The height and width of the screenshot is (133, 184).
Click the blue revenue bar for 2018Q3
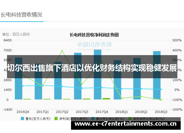coord(157,75)
